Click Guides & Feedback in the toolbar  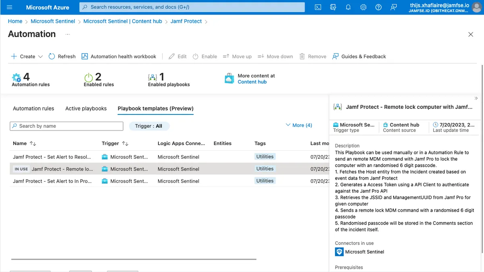click(x=359, y=56)
